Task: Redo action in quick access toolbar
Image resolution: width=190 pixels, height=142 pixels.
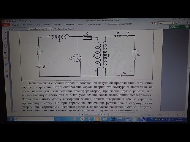Action: tap(26, 21)
